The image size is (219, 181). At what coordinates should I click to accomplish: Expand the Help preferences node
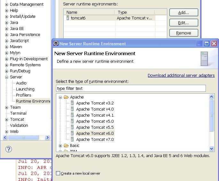[x=6, y=11]
